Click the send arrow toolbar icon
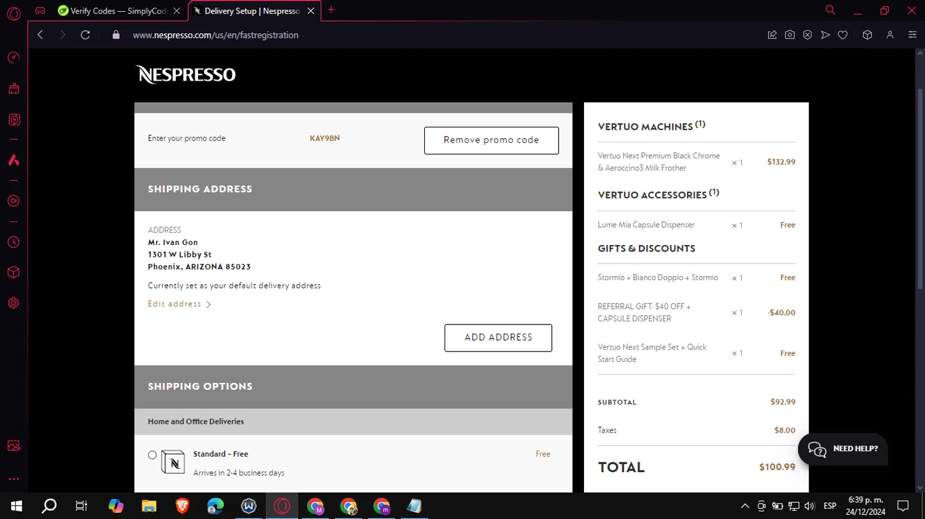The image size is (925, 519). pos(825,35)
